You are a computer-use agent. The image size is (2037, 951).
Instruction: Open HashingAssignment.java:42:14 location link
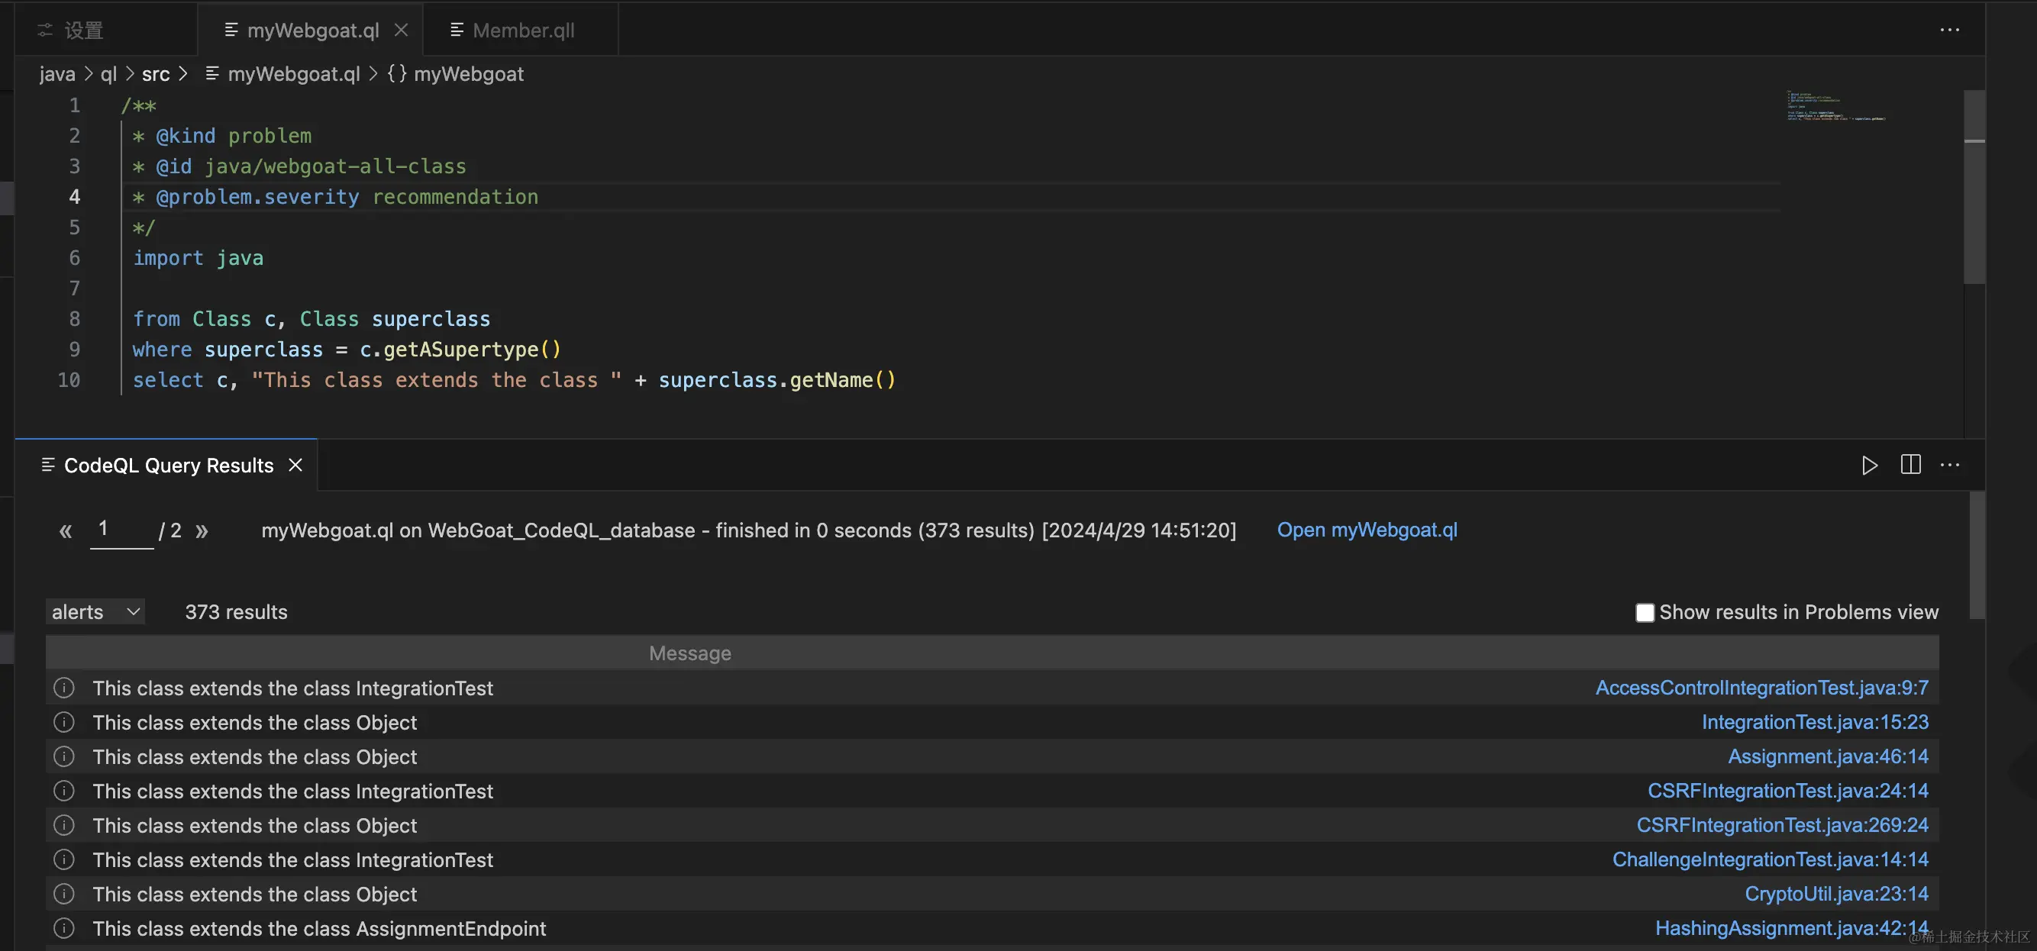coord(1791,928)
